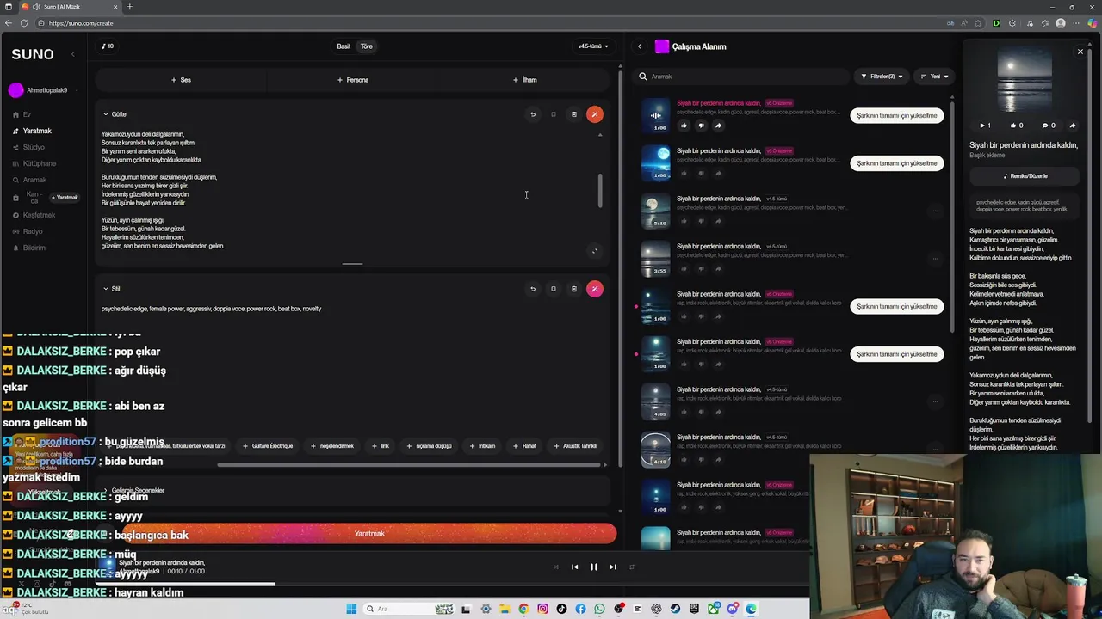Share the first song in list
Screen dimensions: 1102x619
pyautogui.click(x=718, y=126)
